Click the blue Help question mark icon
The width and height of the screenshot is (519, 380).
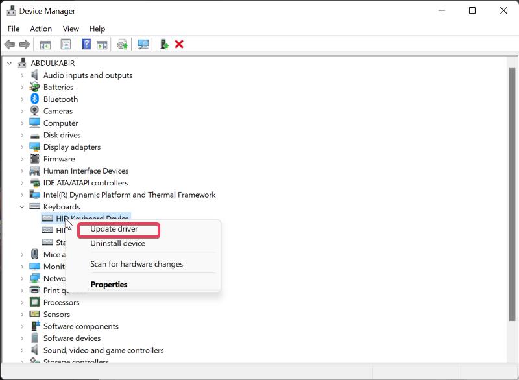(x=86, y=44)
